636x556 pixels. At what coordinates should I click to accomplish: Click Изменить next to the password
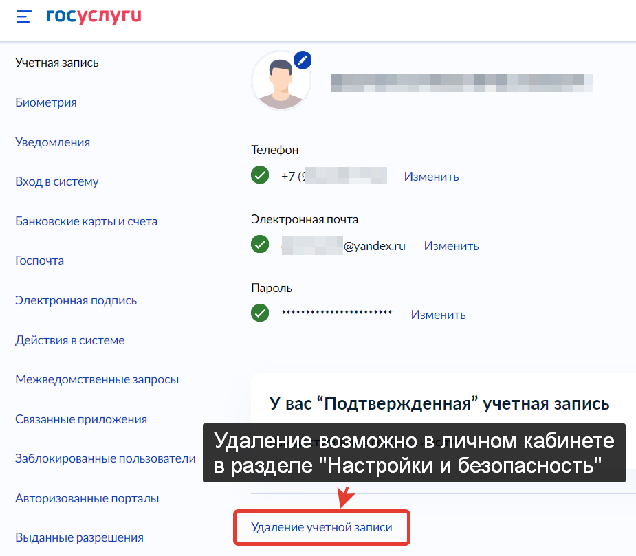[x=438, y=315]
